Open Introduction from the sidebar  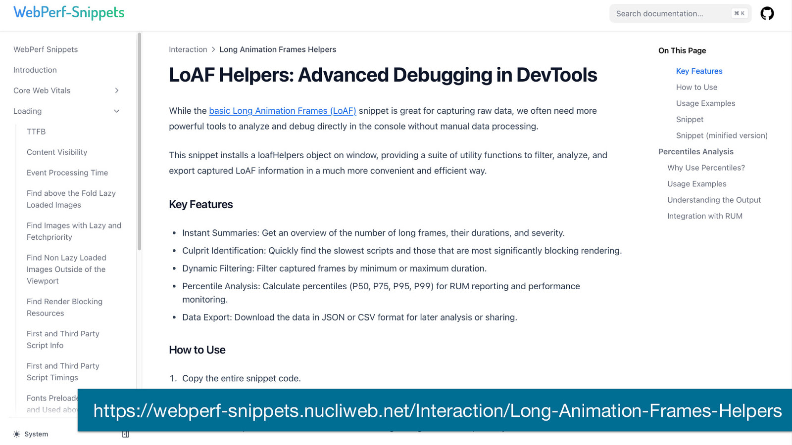(35, 70)
